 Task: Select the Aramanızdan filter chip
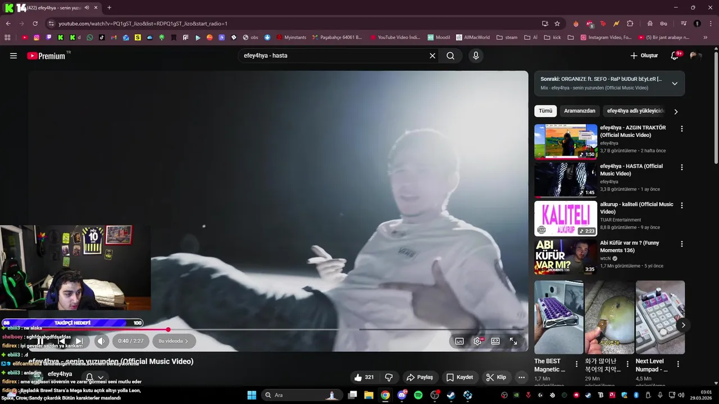[x=580, y=111]
